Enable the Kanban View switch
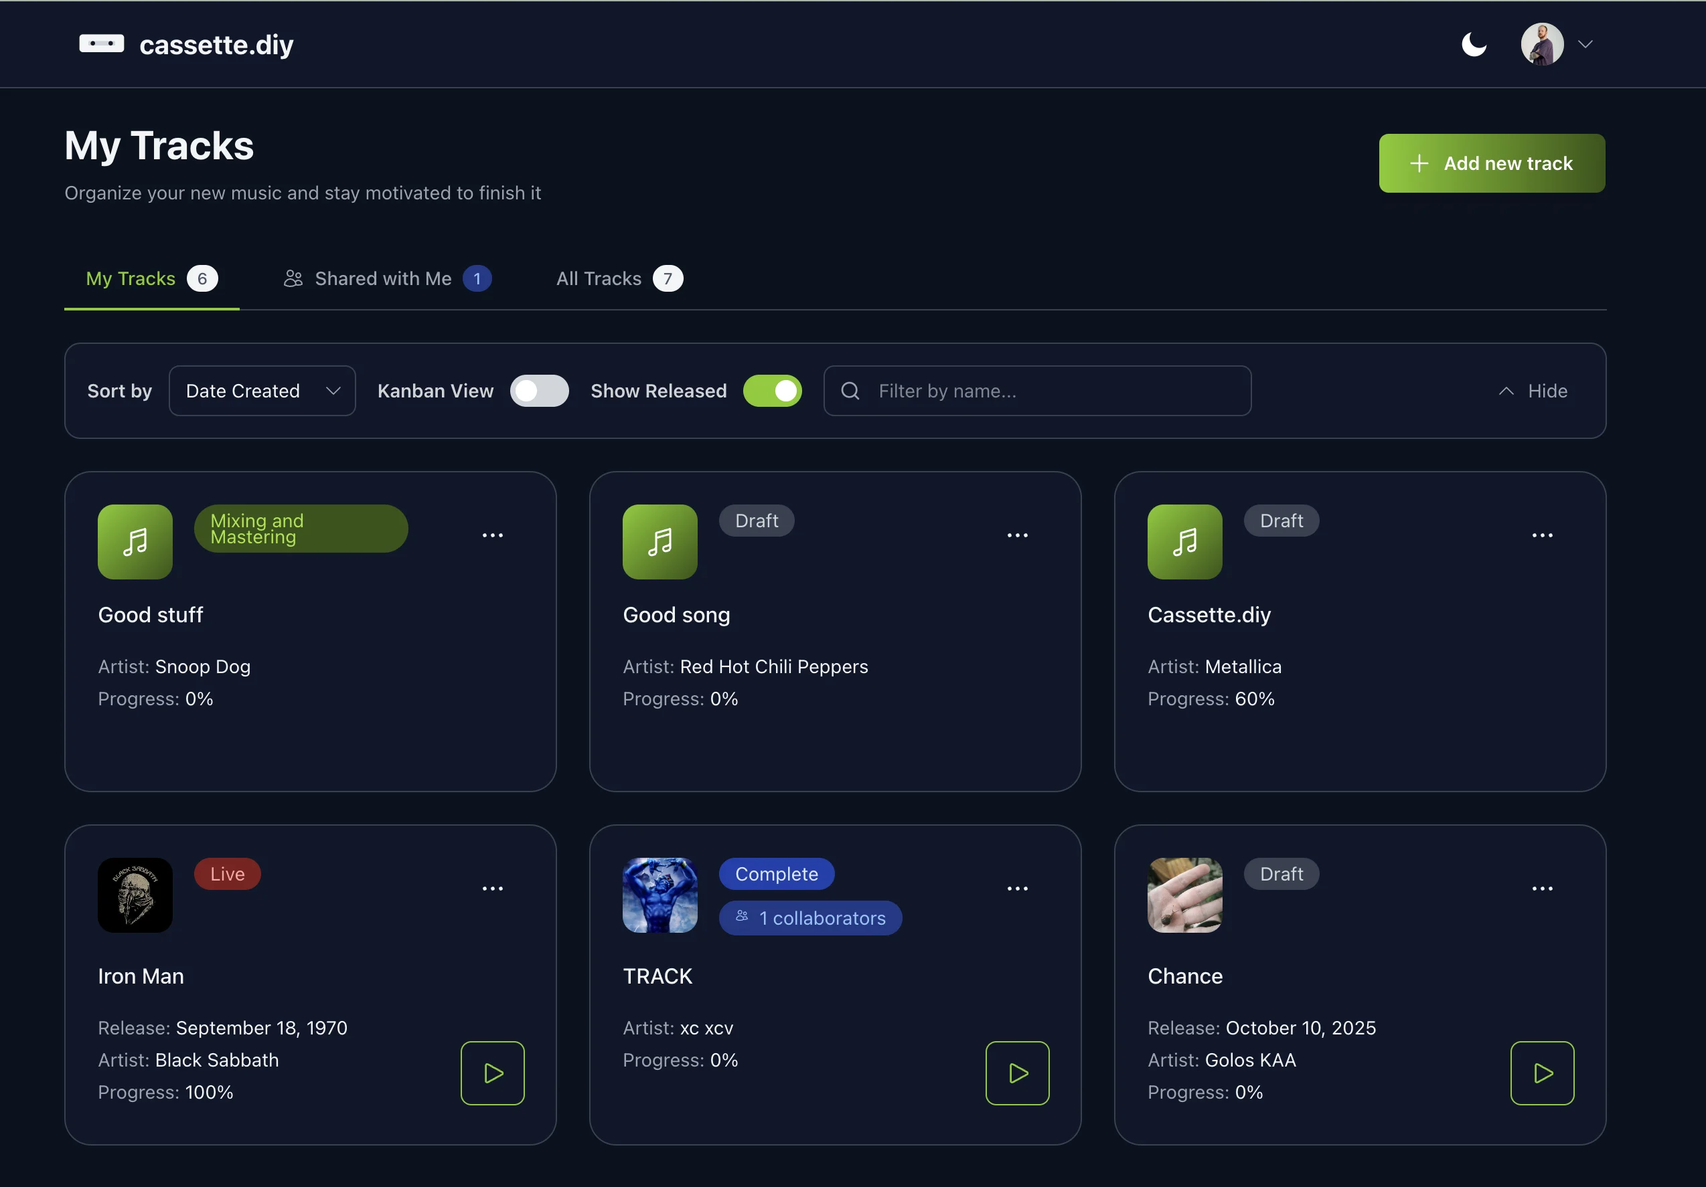 pyautogui.click(x=540, y=391)
